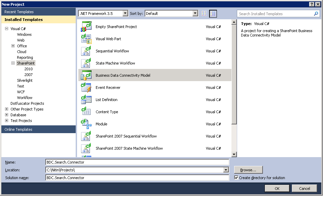Select the Windows category
The image size is (323, 197).
(24, 34)
